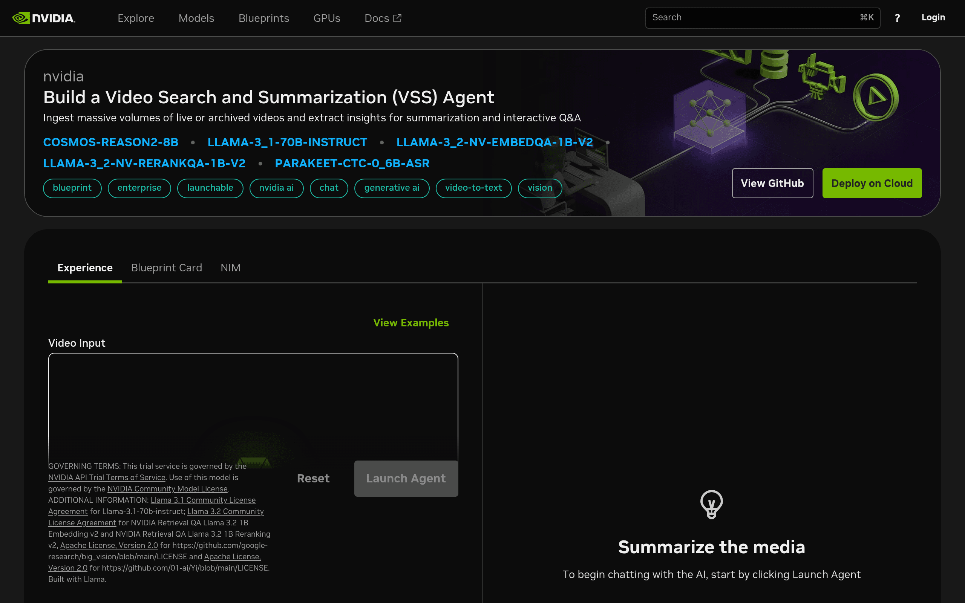Screen dimensions: 965x603
Task: Open the Explore menu
Action: click(136, 18)
